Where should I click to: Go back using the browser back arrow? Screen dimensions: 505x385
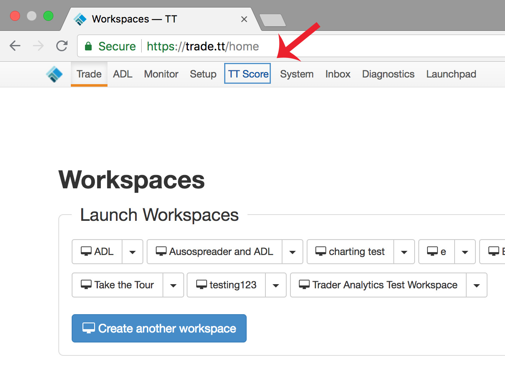[x=15, y=46]
